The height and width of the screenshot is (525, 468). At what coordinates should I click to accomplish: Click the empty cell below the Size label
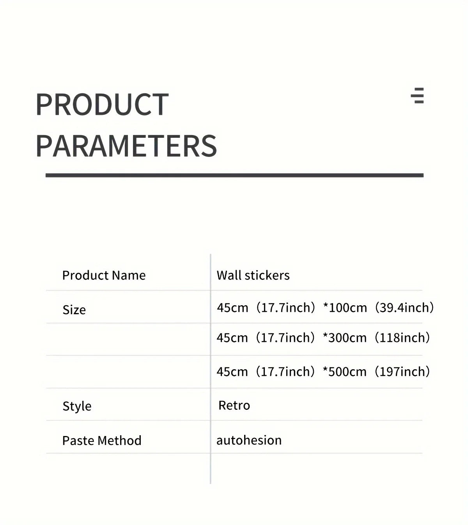[x=128, y=339]
